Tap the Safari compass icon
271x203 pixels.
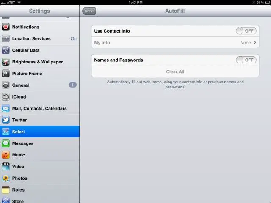6,132
